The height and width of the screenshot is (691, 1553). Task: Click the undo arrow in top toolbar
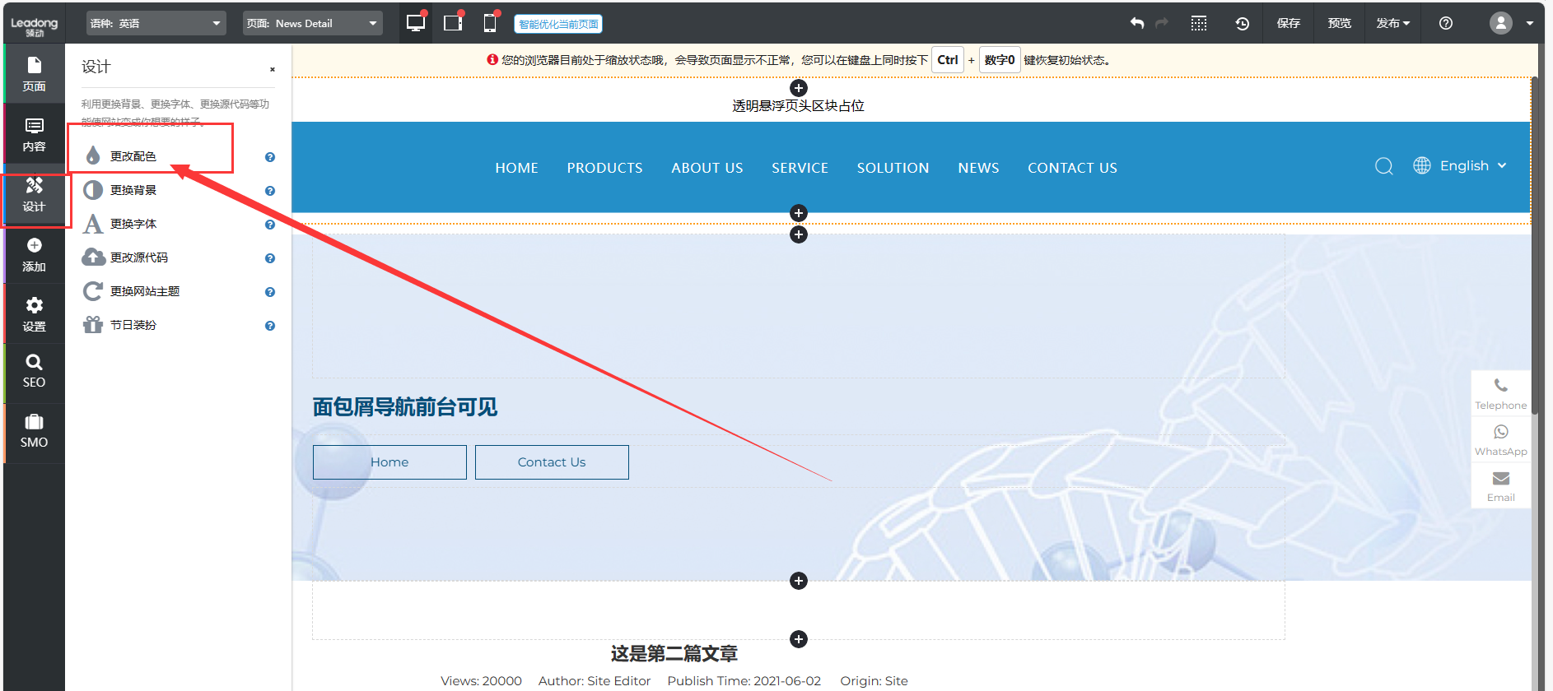[x=1137, y=23]
